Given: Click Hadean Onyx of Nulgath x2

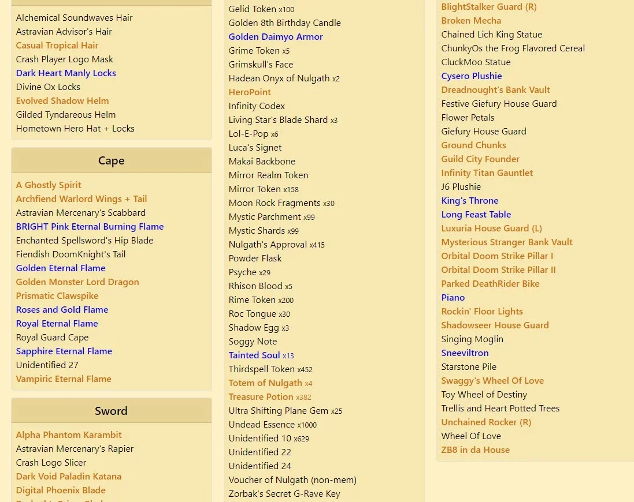Looking at the screenshot, I should [284, 78].
